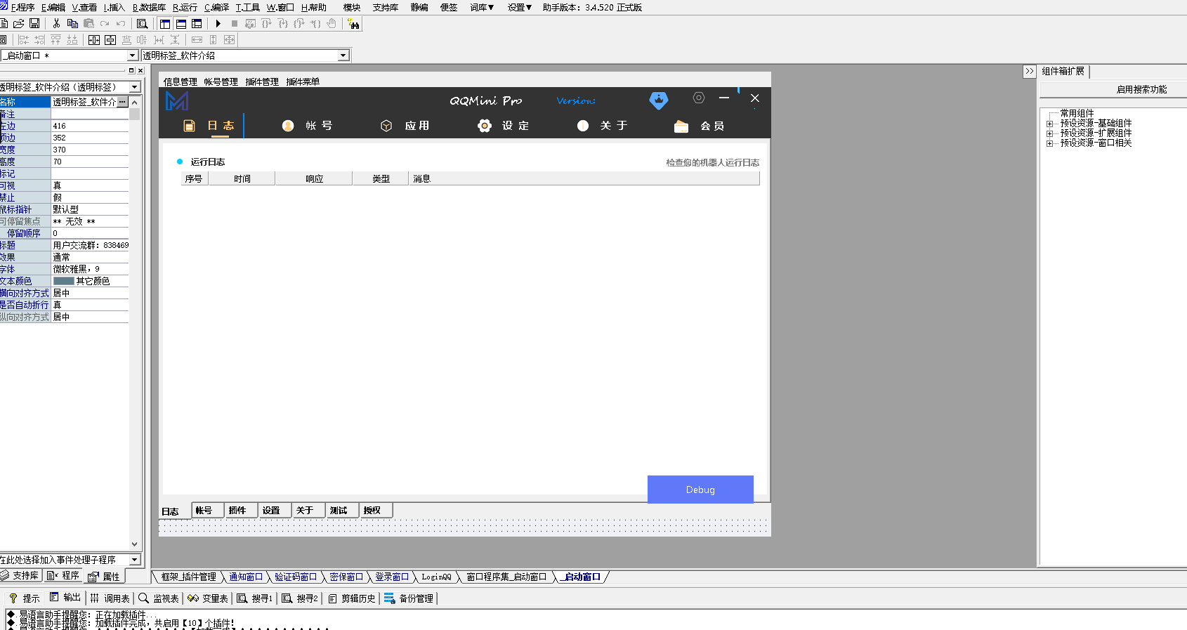Click the binoculars help search icon

353,24
